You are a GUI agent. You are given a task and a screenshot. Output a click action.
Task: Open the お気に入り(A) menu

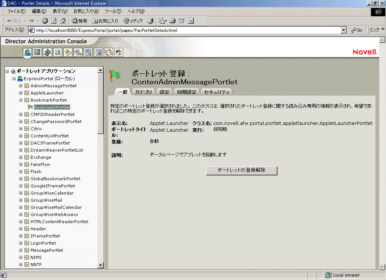[86, 11]
